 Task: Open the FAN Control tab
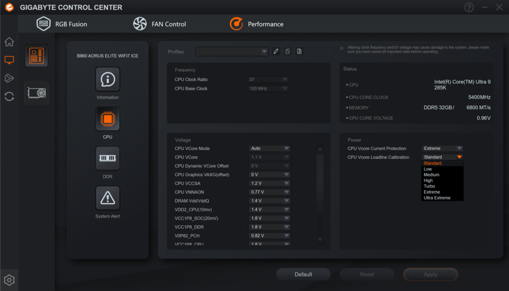pos(159,24)
